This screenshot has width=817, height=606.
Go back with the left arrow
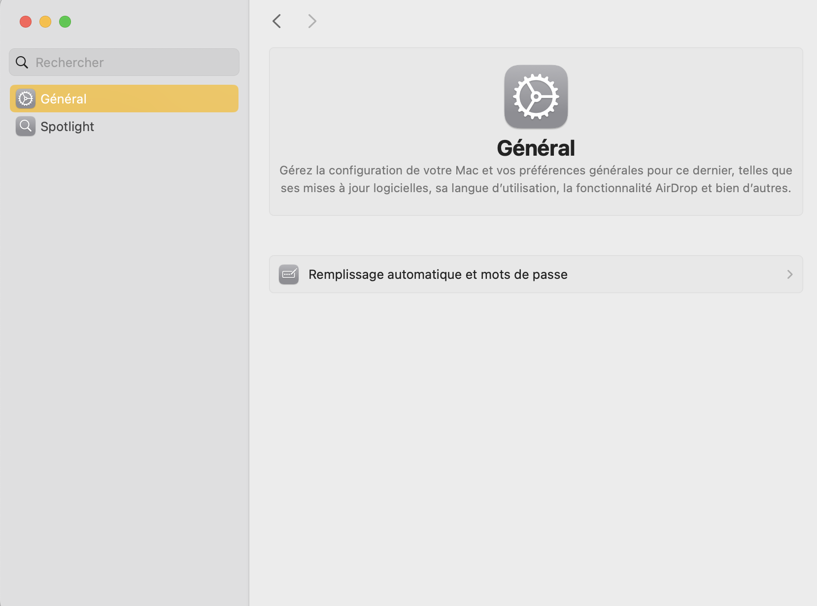tap(277, 21)
